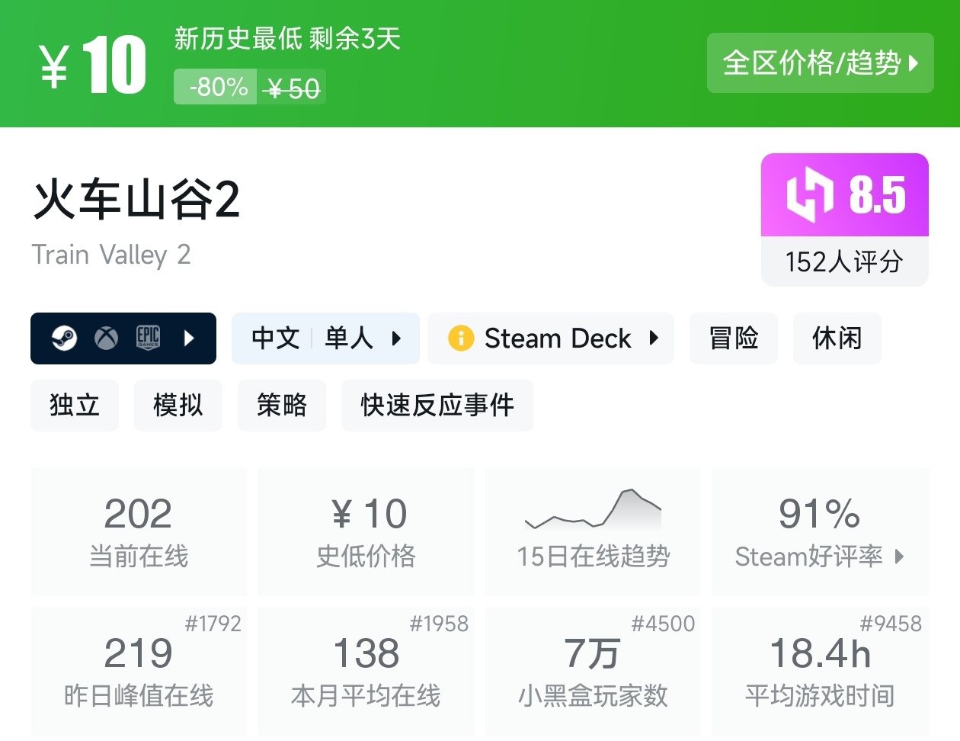Open the 小黑盒玩家数 stat tile
The height and width of the screenshot is (741, 960).
point(593,672)
